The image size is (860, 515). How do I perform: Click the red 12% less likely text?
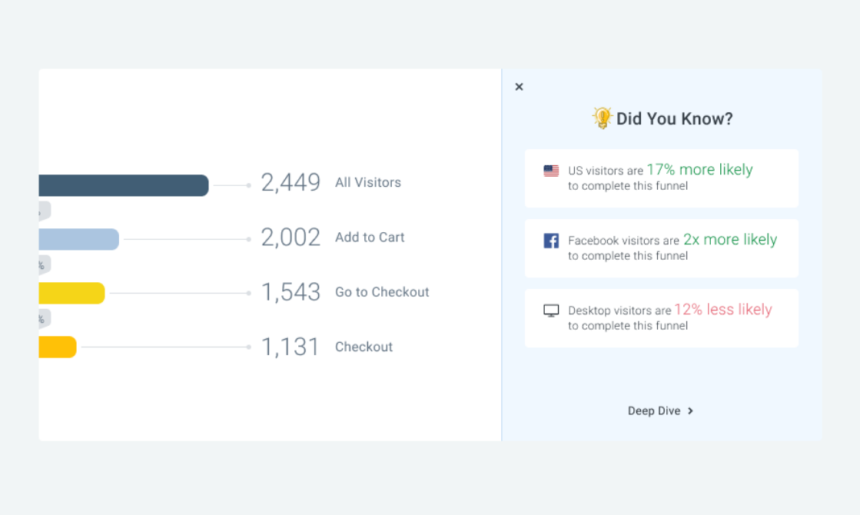point(722,310)
